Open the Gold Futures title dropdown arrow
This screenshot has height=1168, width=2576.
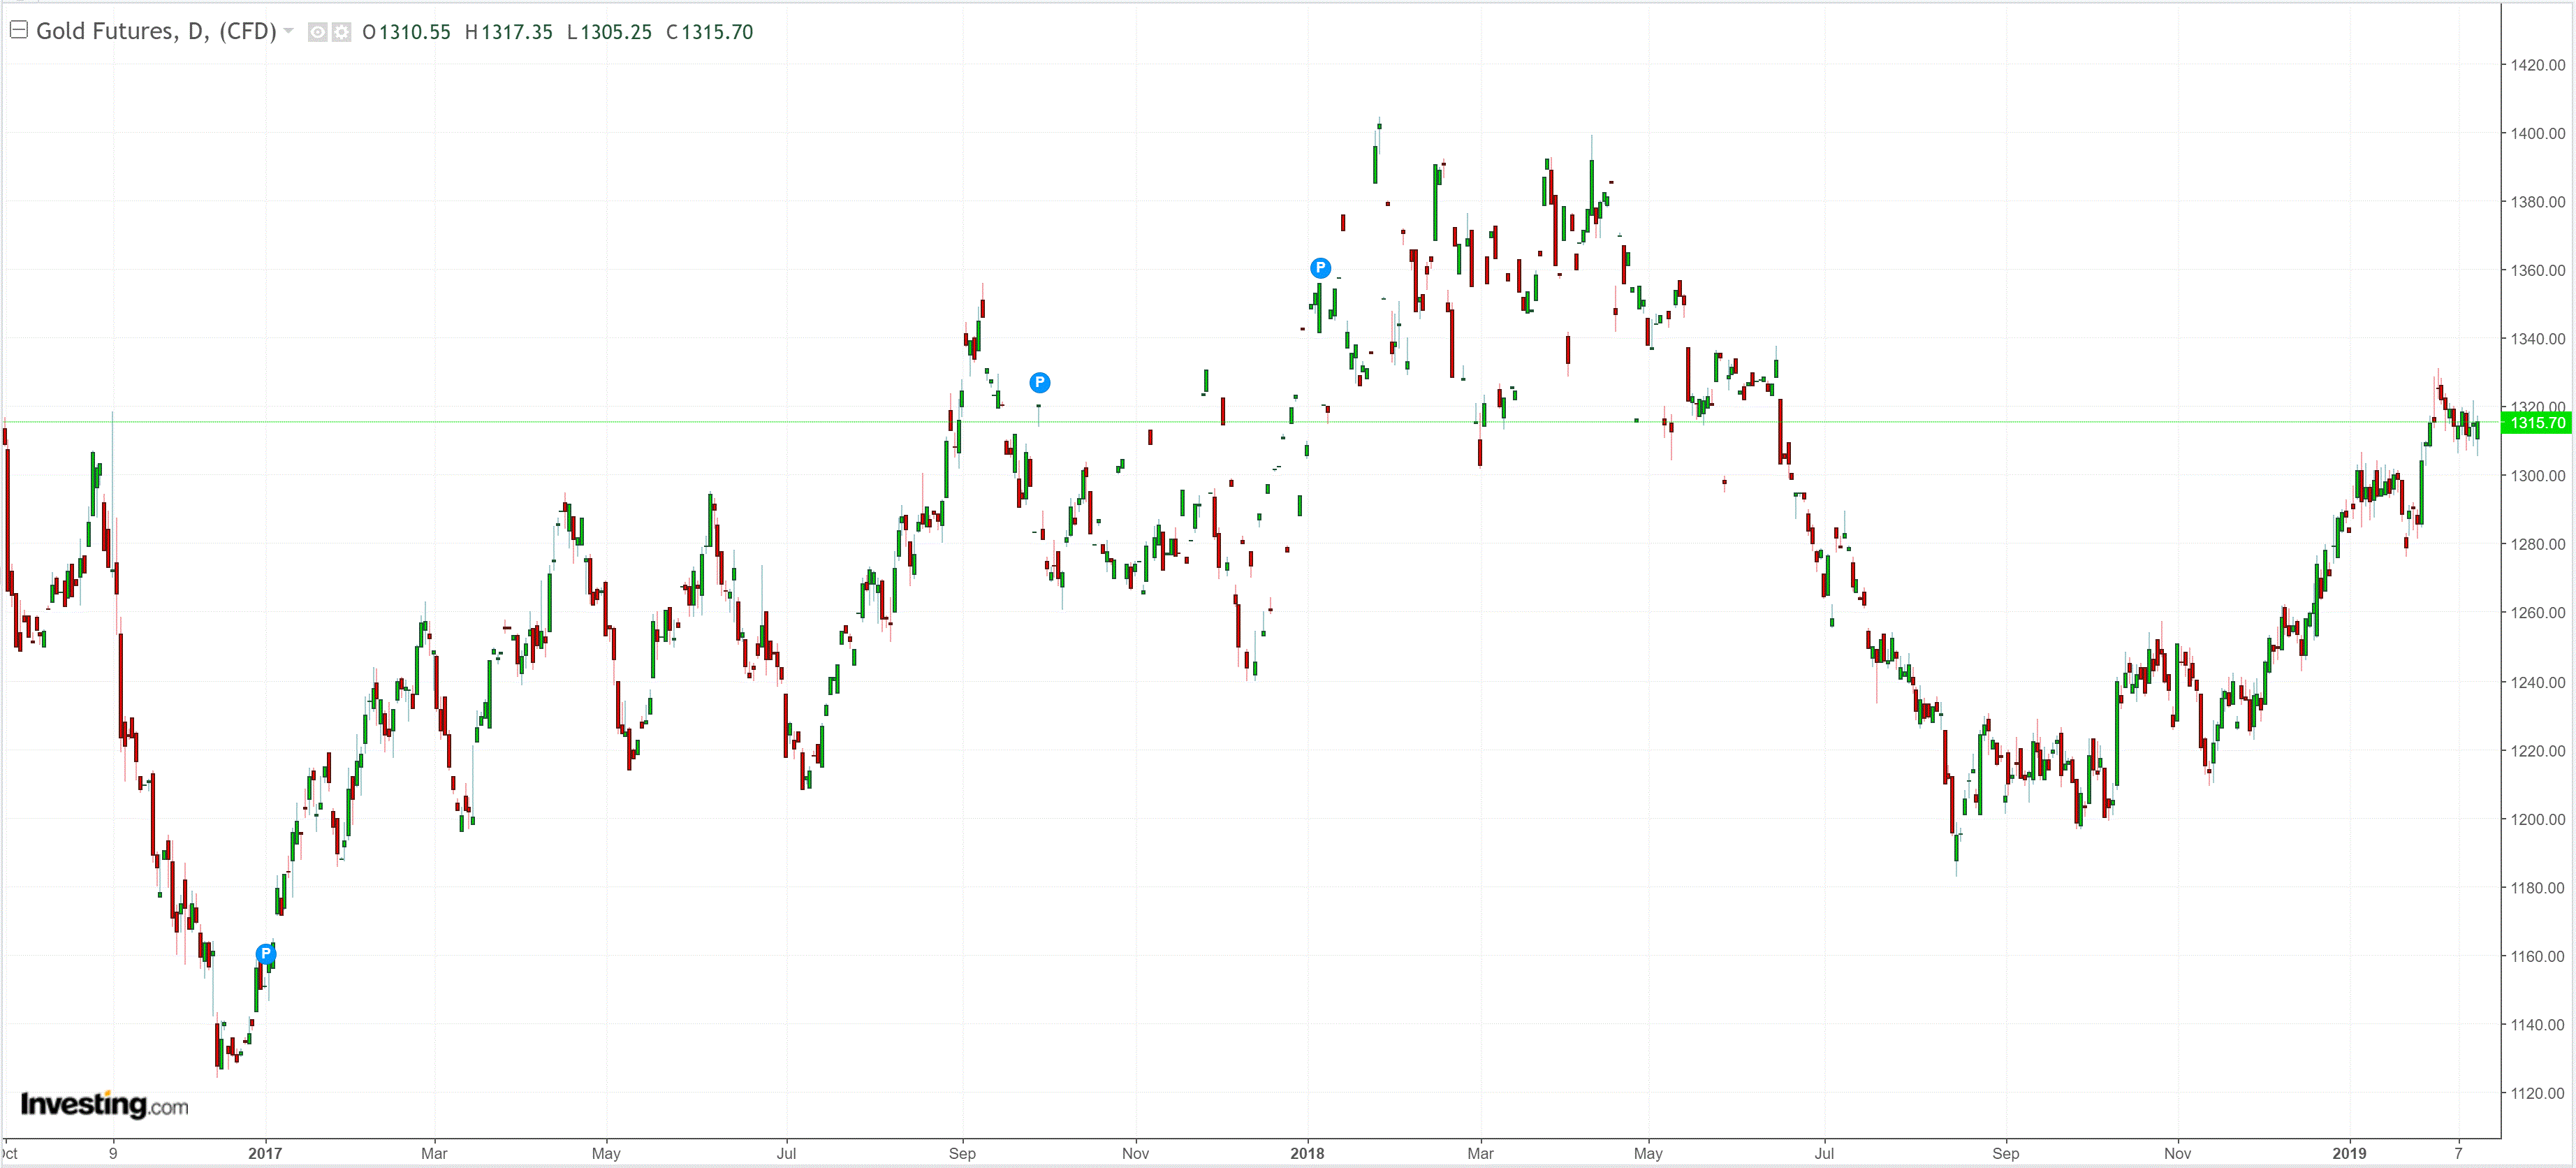[x=289, y=31]
